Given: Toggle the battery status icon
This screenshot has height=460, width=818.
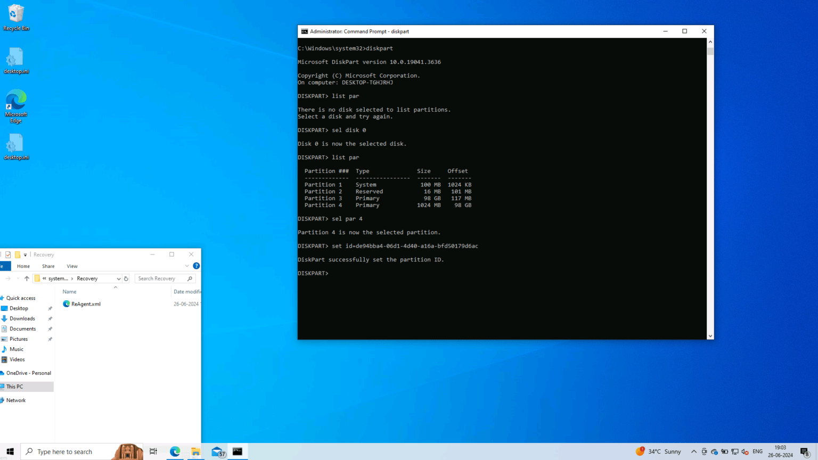Looking at the screenshot, I should click(x=724, y=451).
